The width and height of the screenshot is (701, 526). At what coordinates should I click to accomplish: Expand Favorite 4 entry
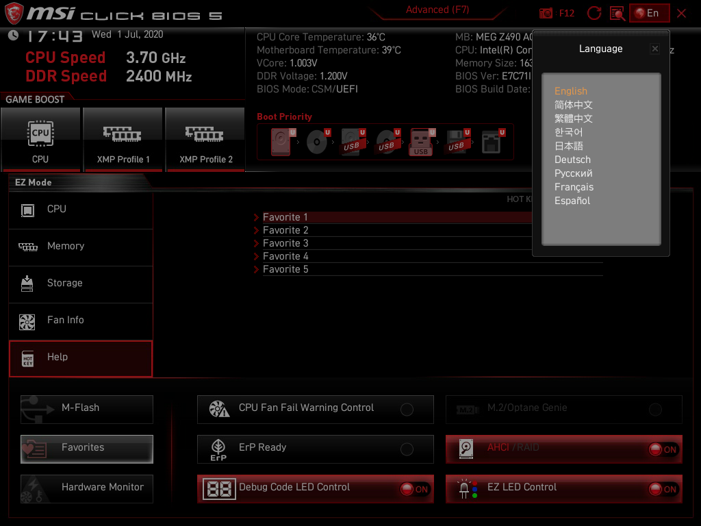coord(428,256)
